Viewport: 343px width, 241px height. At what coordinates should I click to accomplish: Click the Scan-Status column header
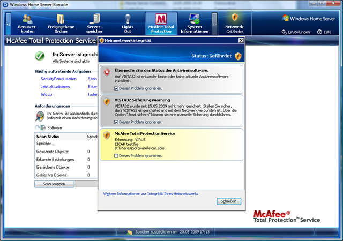coord(48,137)
